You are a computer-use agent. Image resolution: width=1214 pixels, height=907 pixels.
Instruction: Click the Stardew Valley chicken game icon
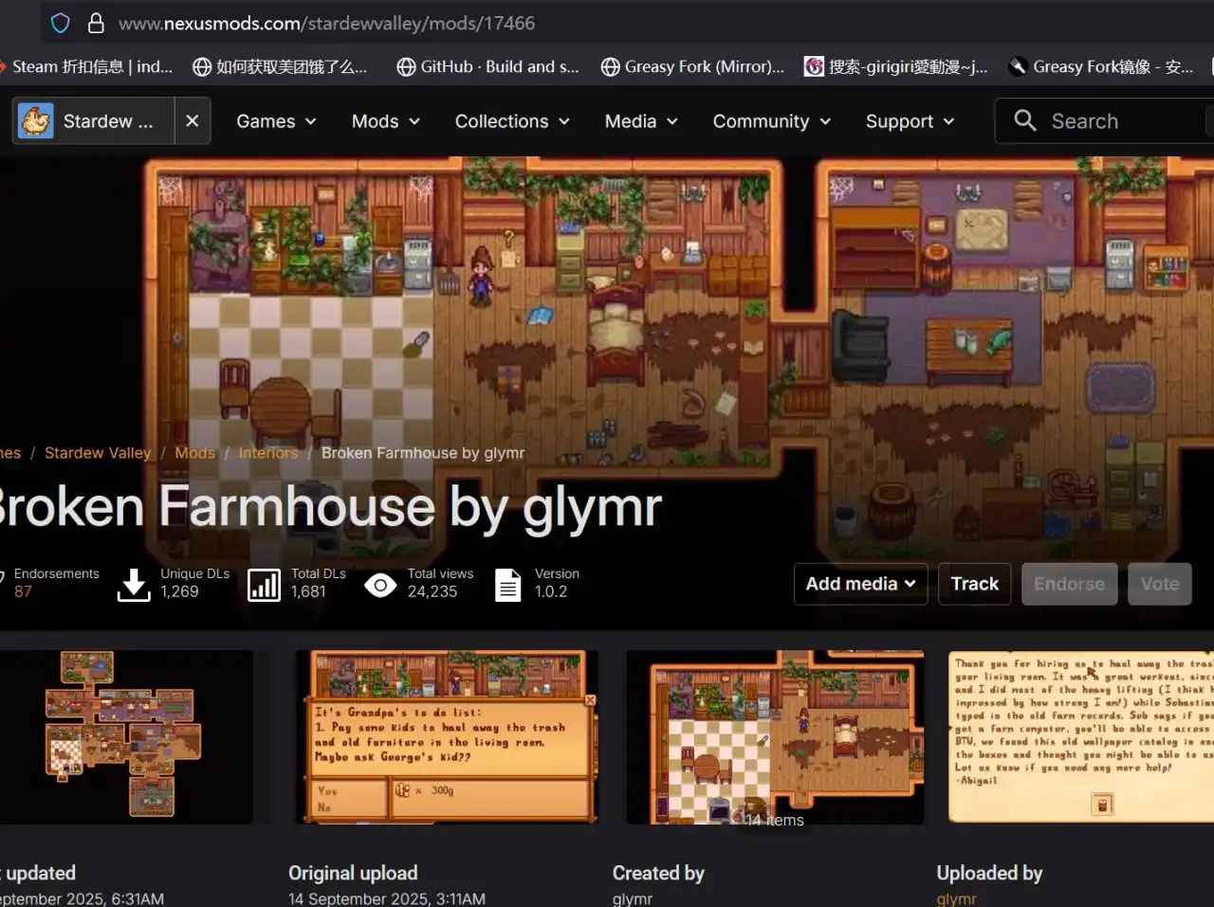click(x=36, y=121)
